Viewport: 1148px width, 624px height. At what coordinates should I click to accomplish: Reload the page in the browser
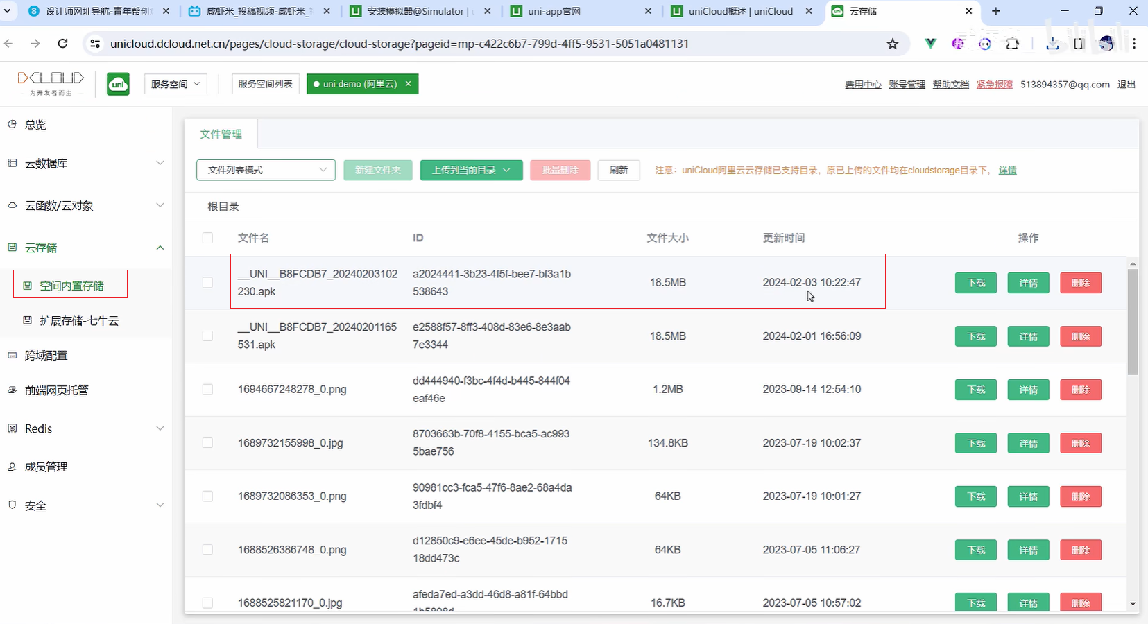[62, 44]
